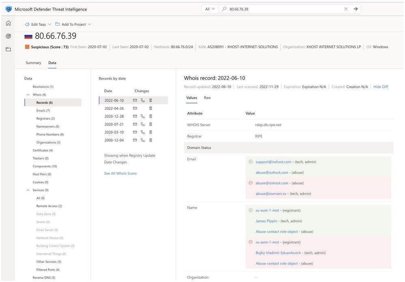The image size is (405, 282).
Task: Click email change icon for 2022-04-26
Action: click(x=135, y=108)
